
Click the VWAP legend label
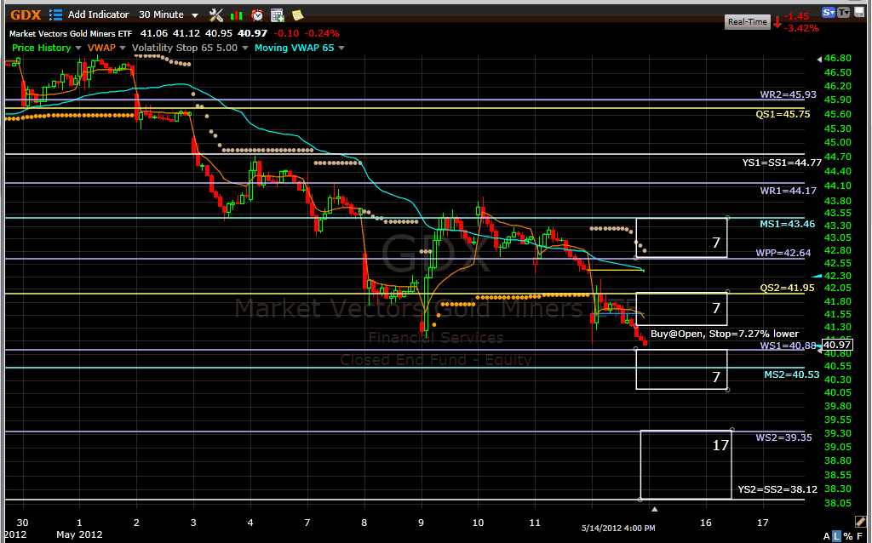tap(102, 48)
